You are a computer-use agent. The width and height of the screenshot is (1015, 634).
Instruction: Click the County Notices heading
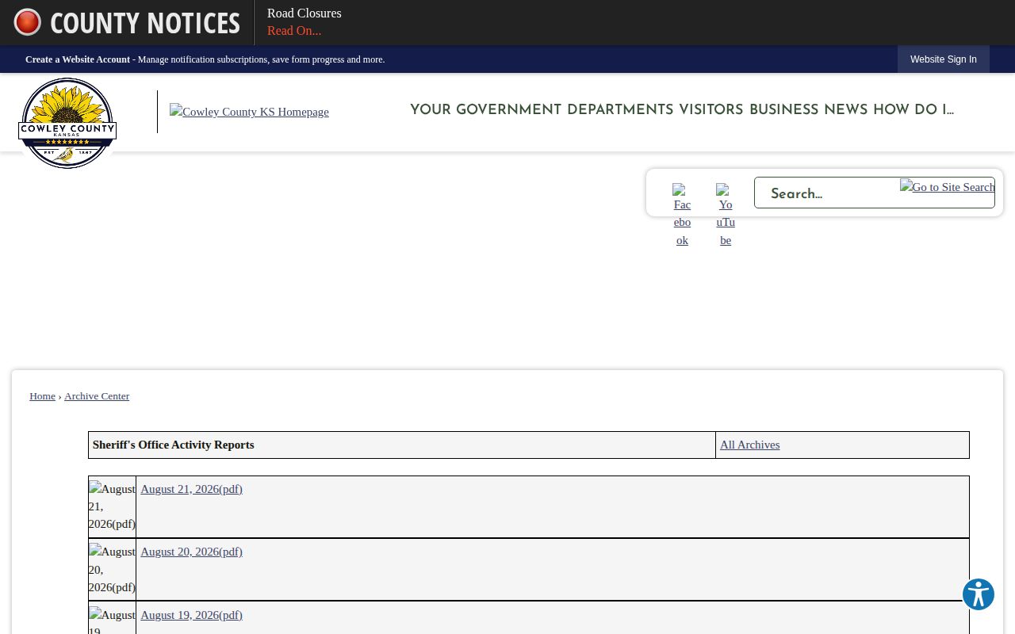(144, 22)
